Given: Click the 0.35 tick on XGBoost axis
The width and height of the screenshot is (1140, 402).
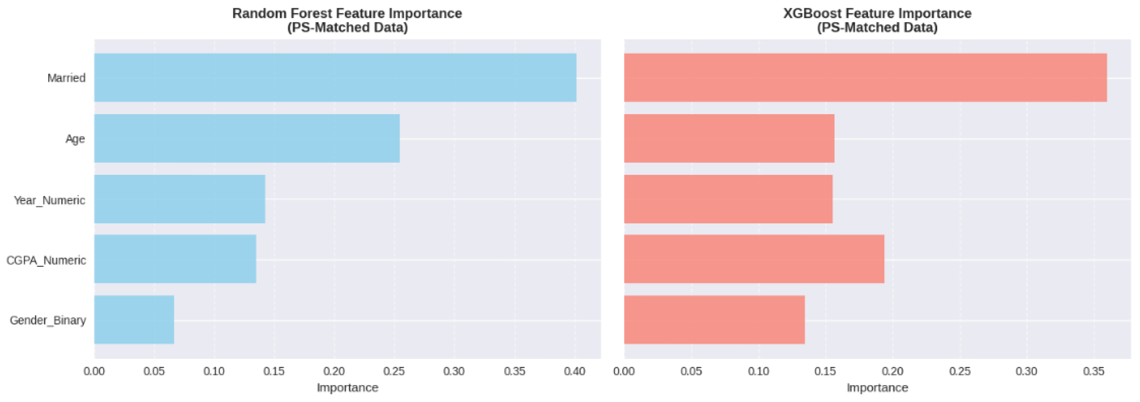Looking at the screenshot, I should [1093, 371].
